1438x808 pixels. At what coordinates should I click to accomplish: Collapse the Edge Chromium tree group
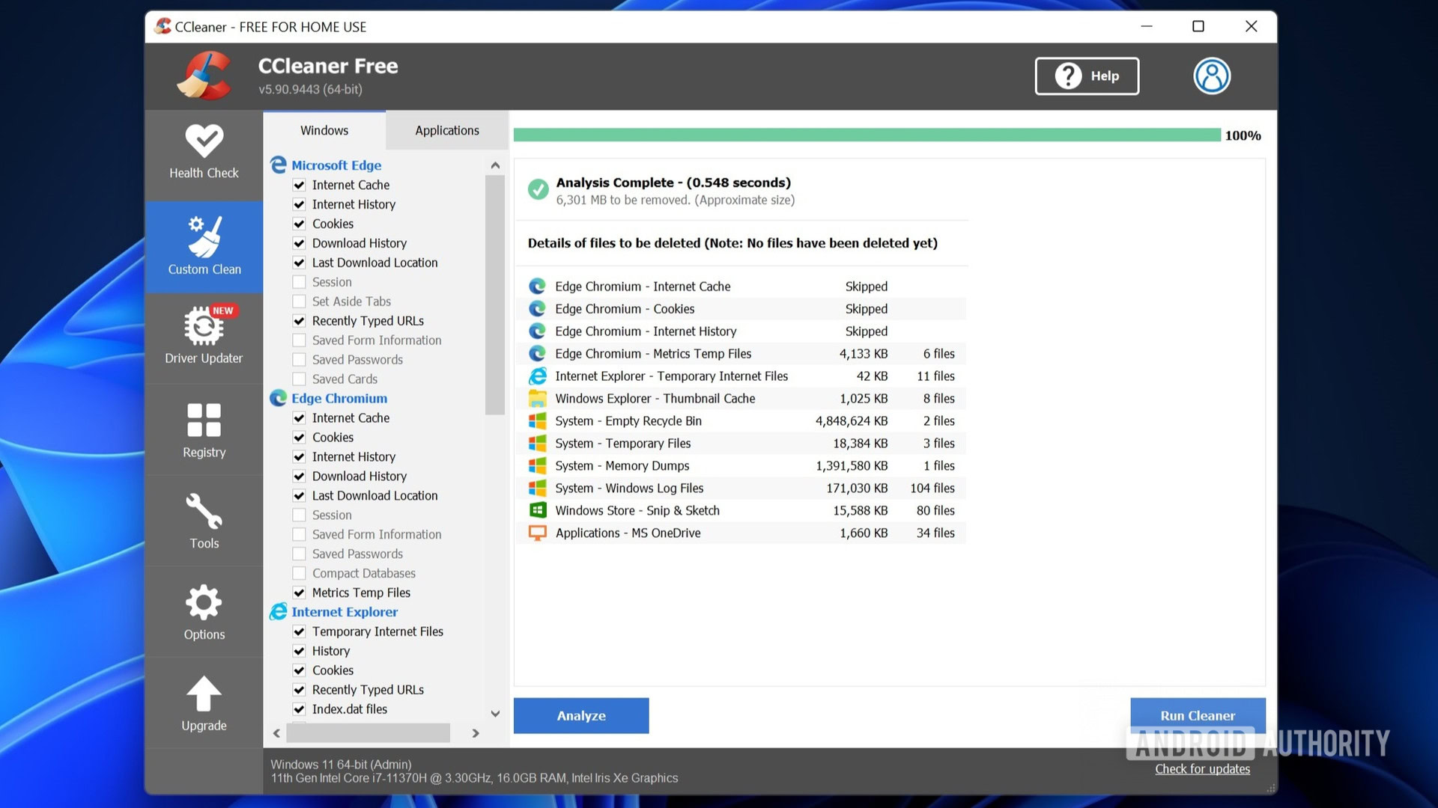point(339,398)
